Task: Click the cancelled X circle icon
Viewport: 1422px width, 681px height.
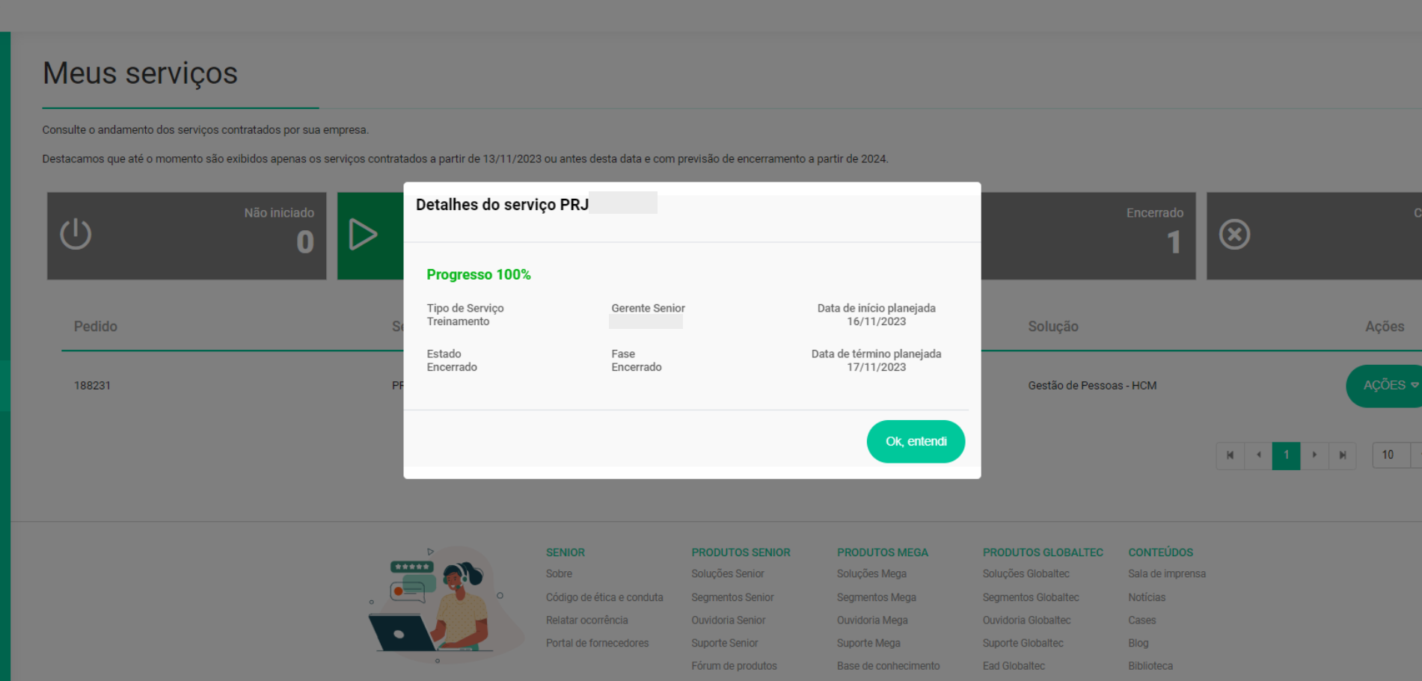Action: (x=1234, y=235)
